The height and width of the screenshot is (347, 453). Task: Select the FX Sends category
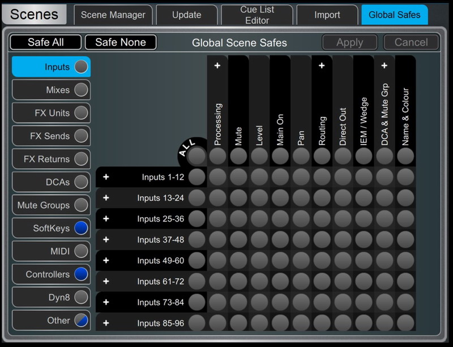pos(51,136)
